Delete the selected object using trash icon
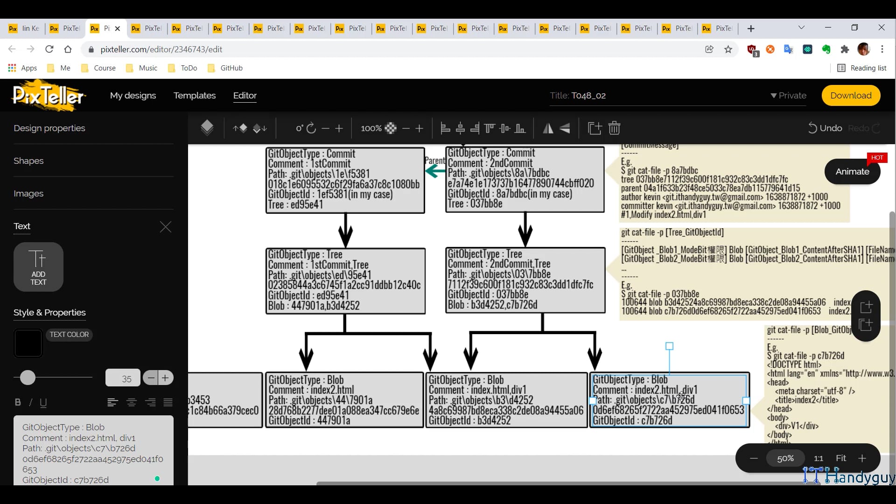 pos(614,128)
